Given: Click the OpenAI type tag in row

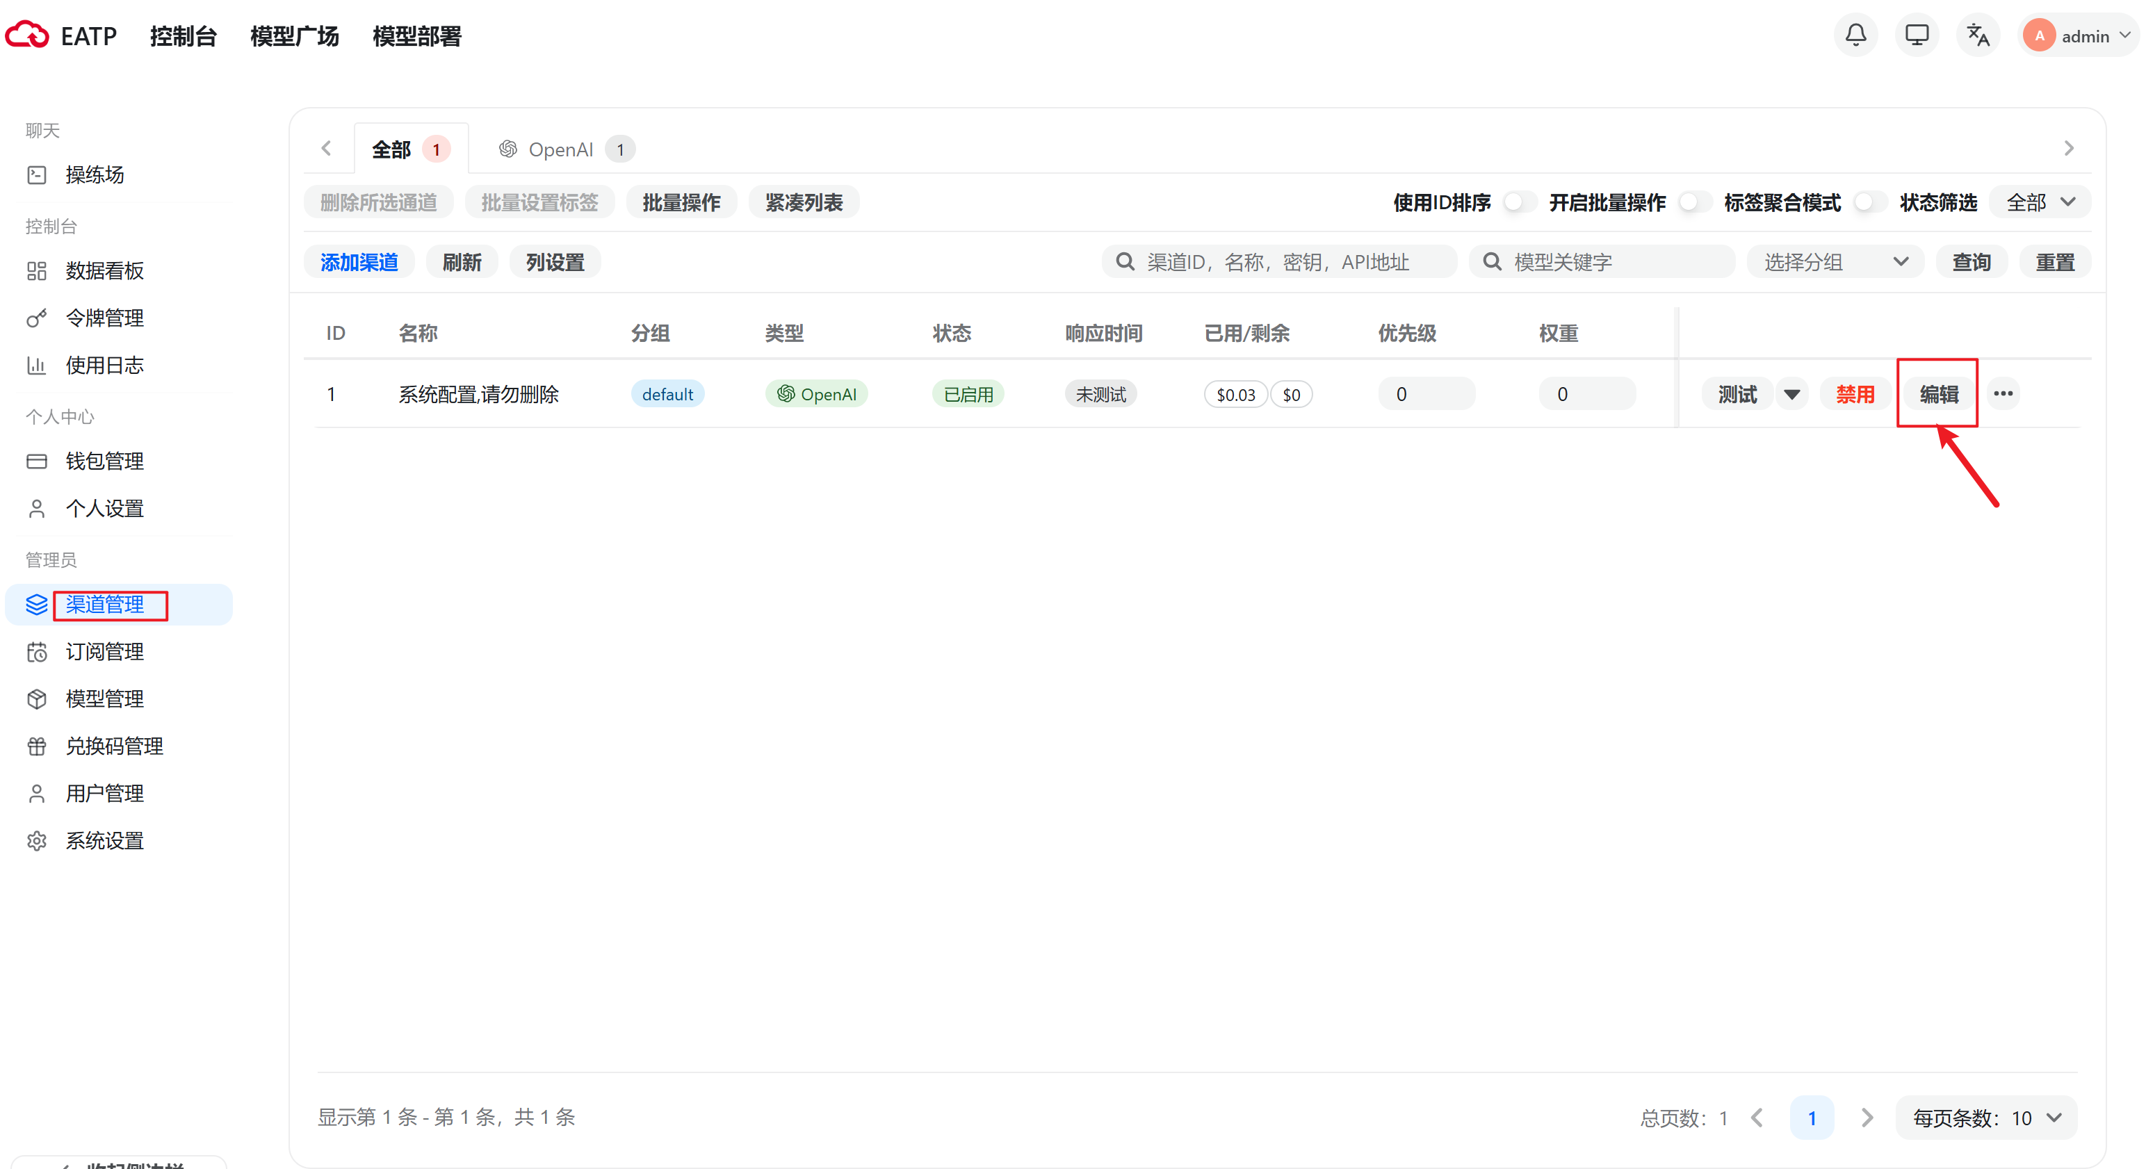Looking at the screenshot, I should pos(816,395).
